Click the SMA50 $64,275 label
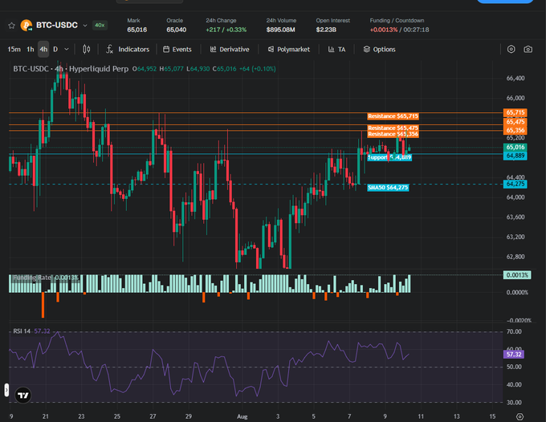 coord(388,188)
